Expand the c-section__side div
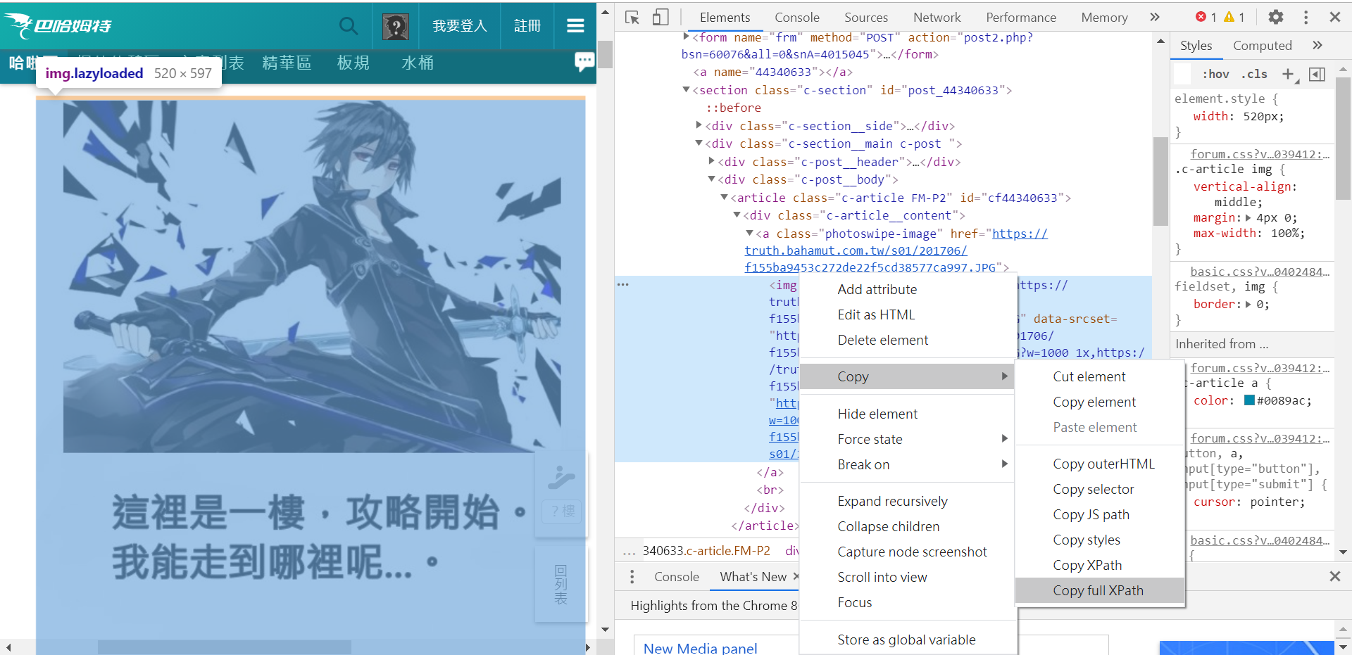 (x=699, y=125)
